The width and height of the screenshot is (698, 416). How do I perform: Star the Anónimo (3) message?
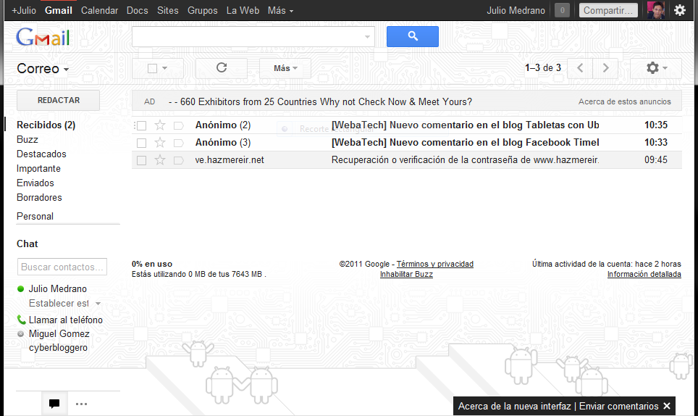[x=160, y=143]
